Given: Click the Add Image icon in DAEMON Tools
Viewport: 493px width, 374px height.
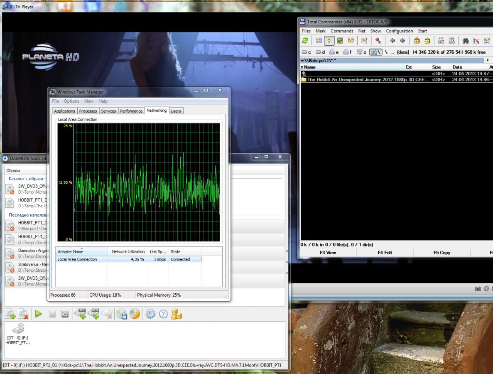Looking at the screenshot, I should click(10, 314).
